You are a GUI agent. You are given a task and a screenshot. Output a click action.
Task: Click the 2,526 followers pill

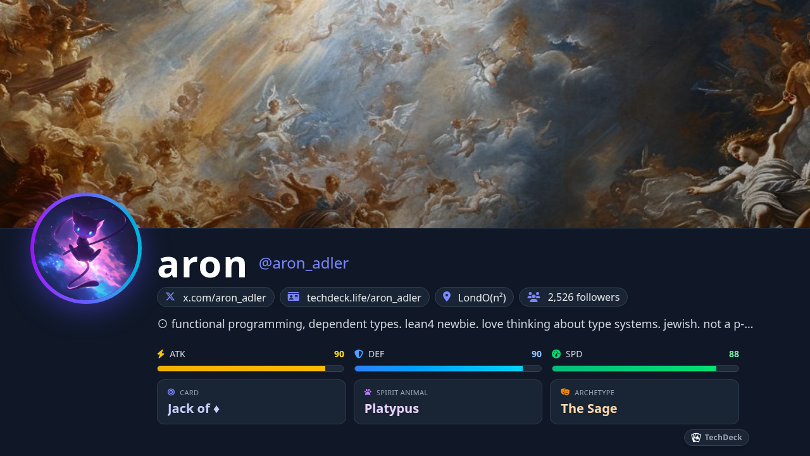pos(573,297)
